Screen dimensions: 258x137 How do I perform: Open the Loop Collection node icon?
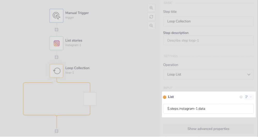[x=56, y=71]
